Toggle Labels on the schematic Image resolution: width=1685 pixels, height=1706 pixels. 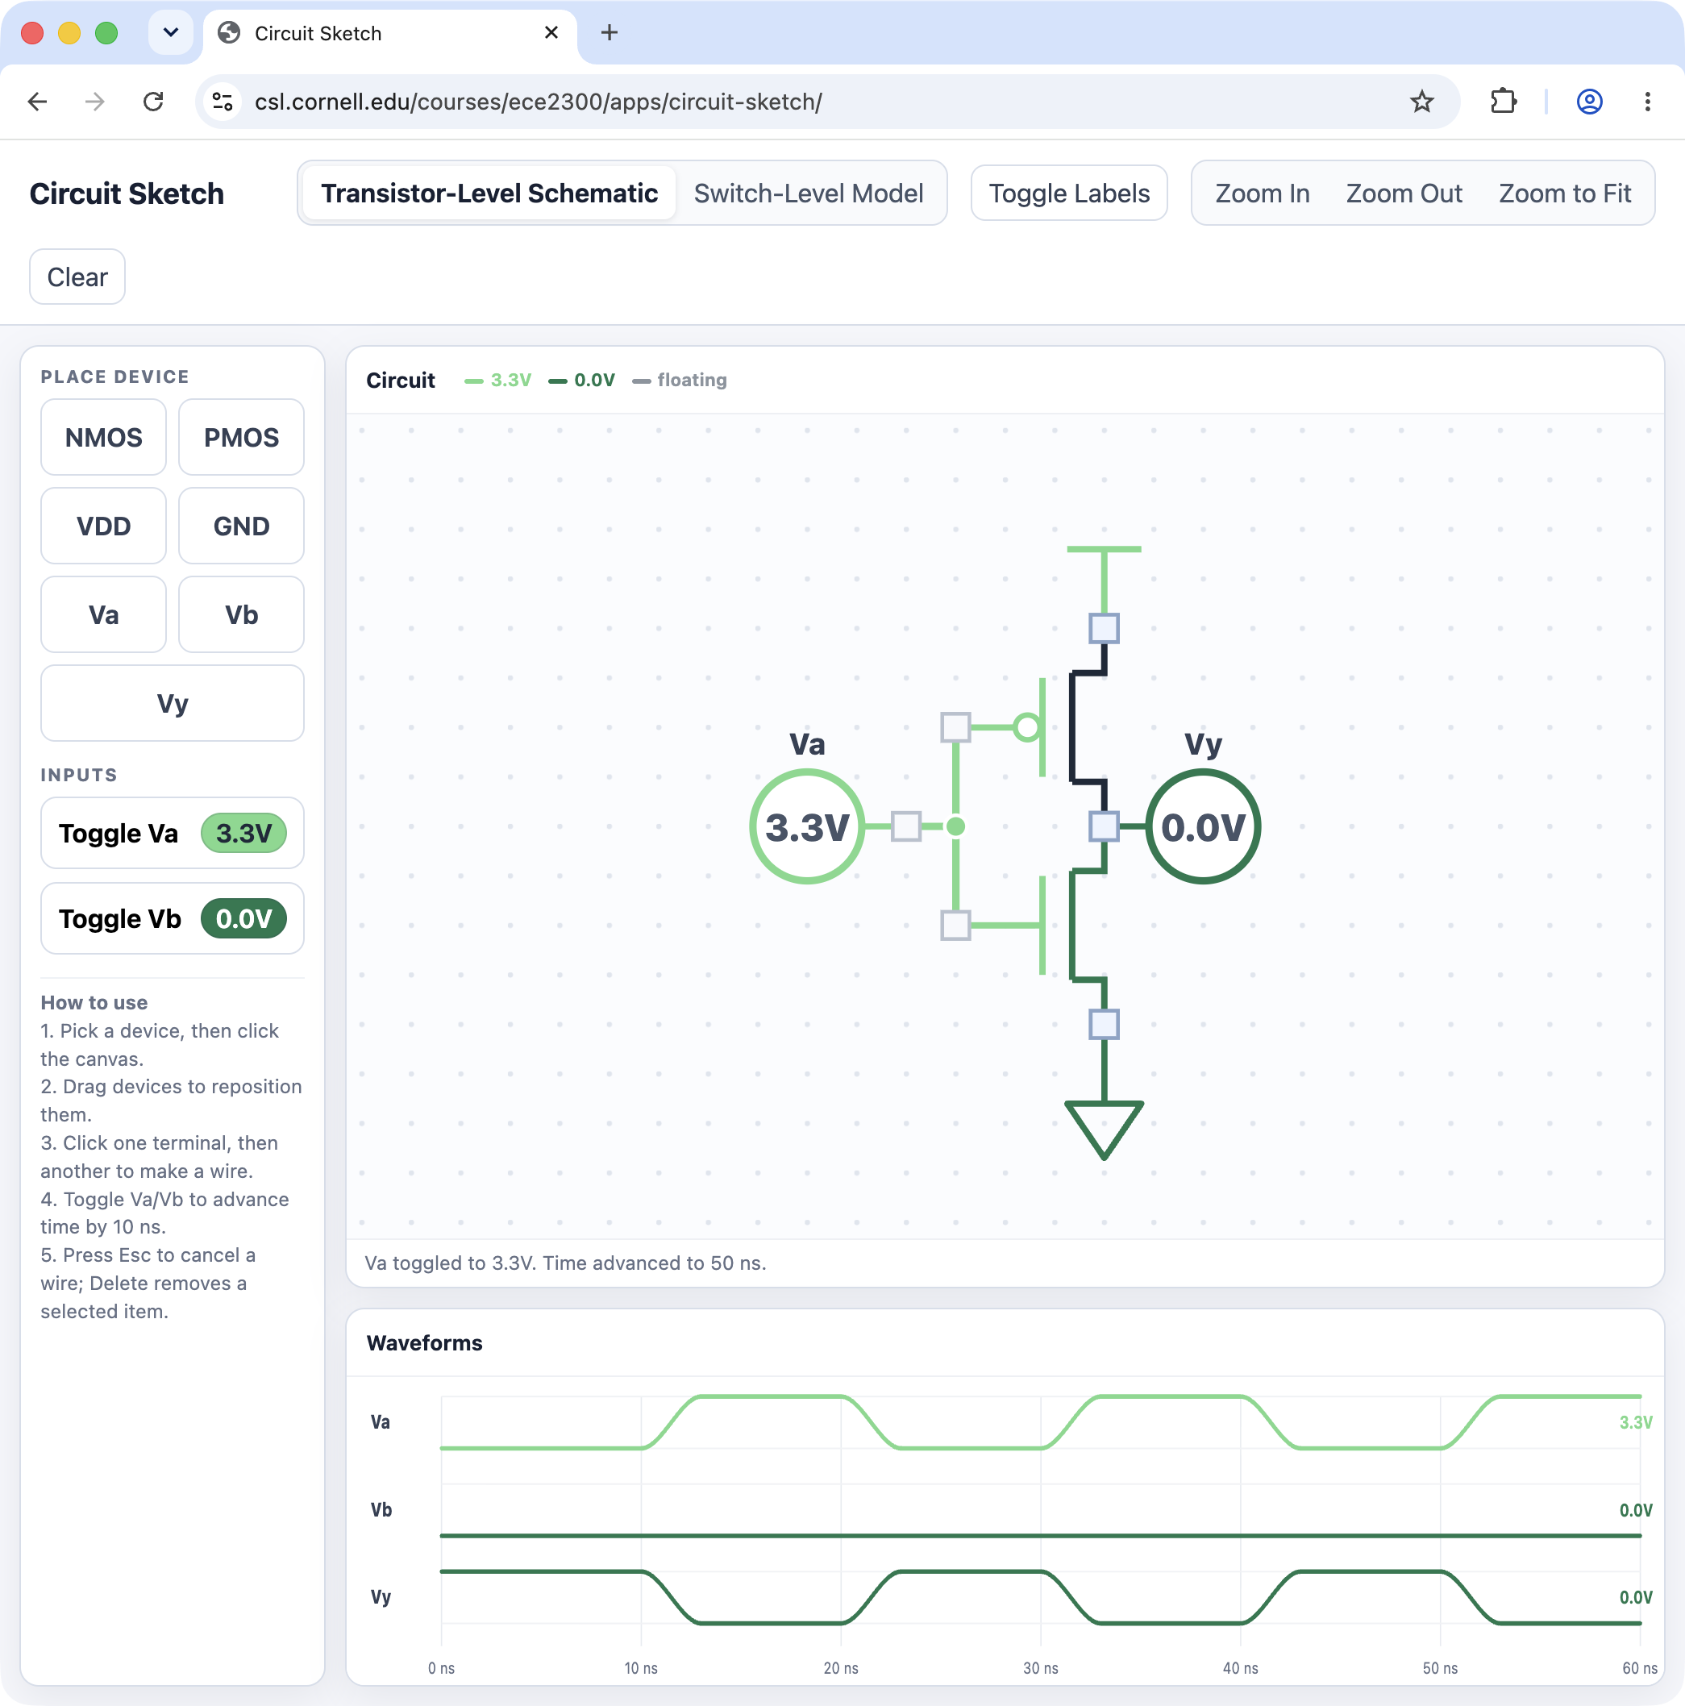click(1068, 193)
